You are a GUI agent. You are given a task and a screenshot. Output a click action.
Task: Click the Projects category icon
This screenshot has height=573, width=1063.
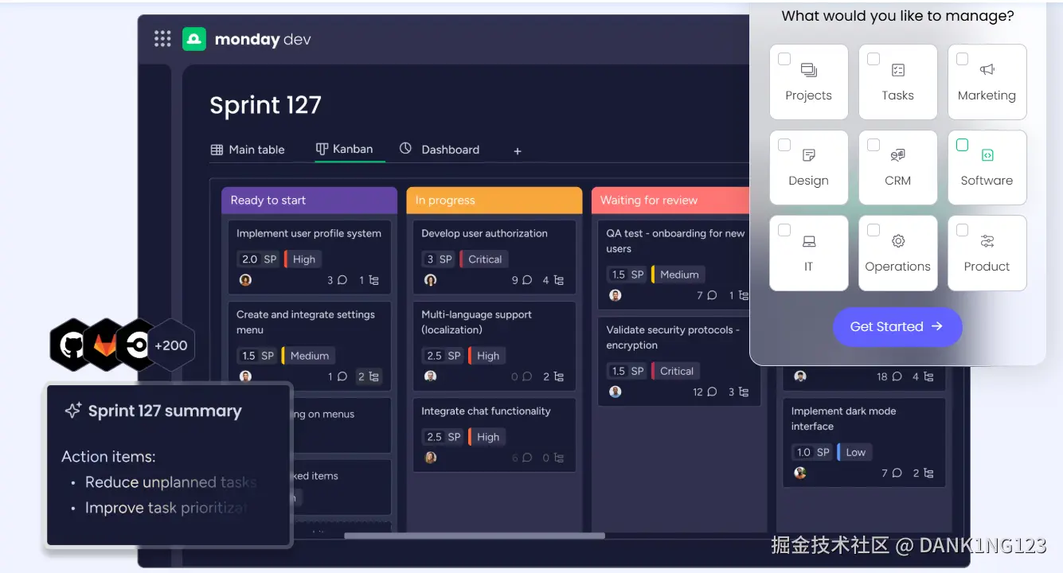coord(809,70)
